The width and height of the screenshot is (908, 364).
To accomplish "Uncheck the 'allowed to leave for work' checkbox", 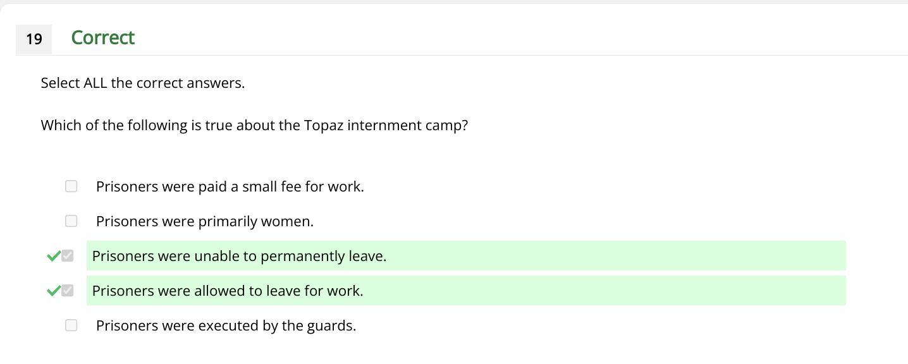I will 68,291.
